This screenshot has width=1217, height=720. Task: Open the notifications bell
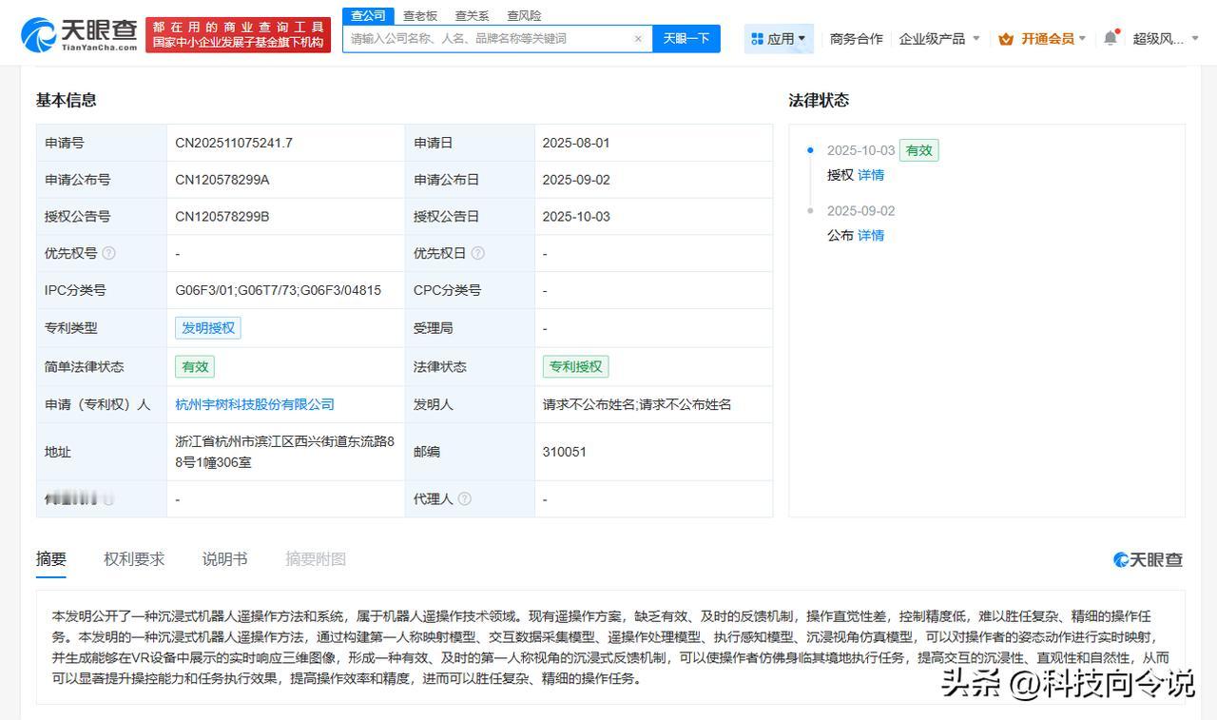tap(1111, 38)
